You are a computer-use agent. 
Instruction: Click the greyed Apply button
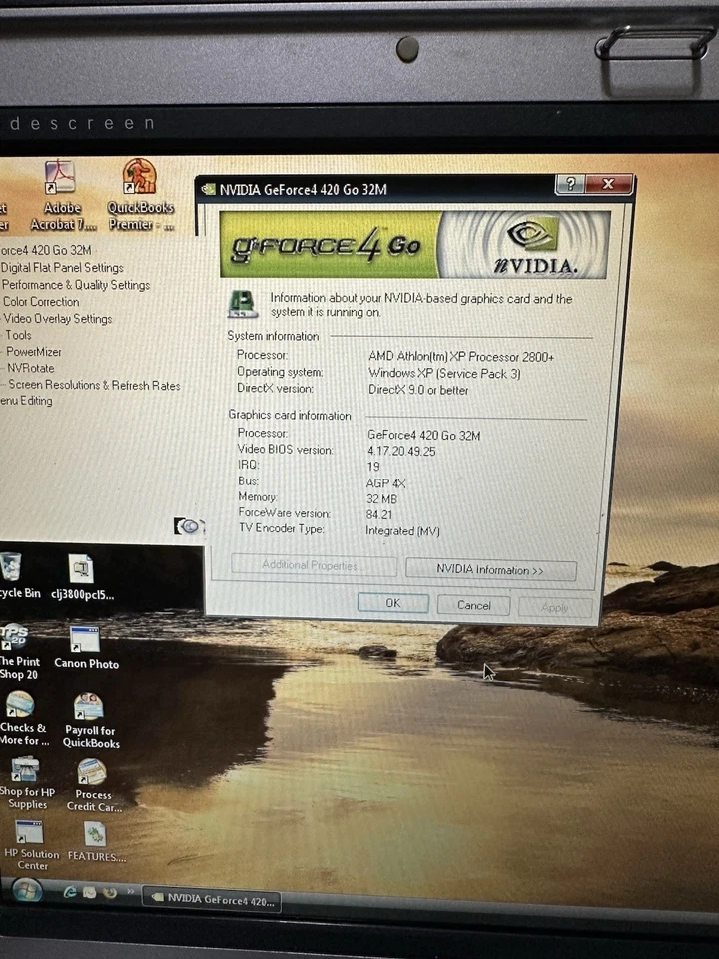pyautogui.click(x=555, y=608)
